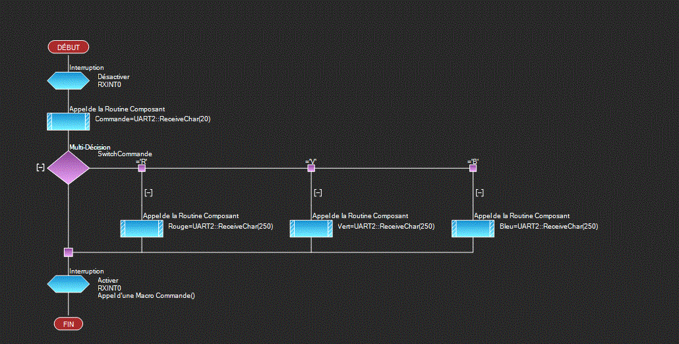
Task: Collapse the ='V' branch
Action: click(318, 192)
